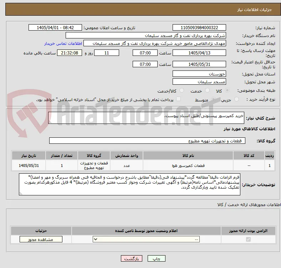Click the واحد شمارش column header
281x268 pixels.
coord(127,156)
